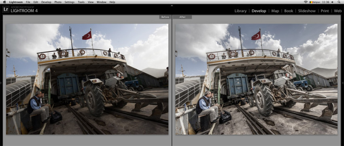Image resolution: width=344 pixels, height=146 pixels.
Task: Click the Before view label
Action: pyautogui.click(x=165, y=17)
